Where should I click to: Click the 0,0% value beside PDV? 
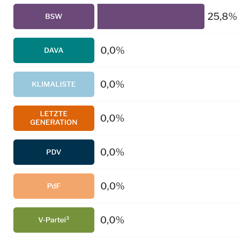point(112,152)
